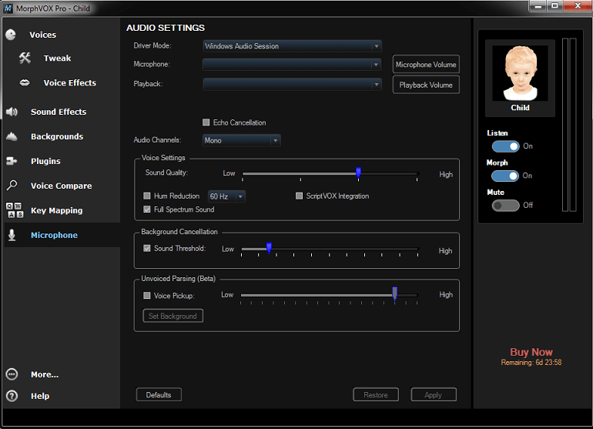This screenshot has width=593, height=429.
Task: Click the Microphone icon in sidebar
Action: click(x=12, y=235)
